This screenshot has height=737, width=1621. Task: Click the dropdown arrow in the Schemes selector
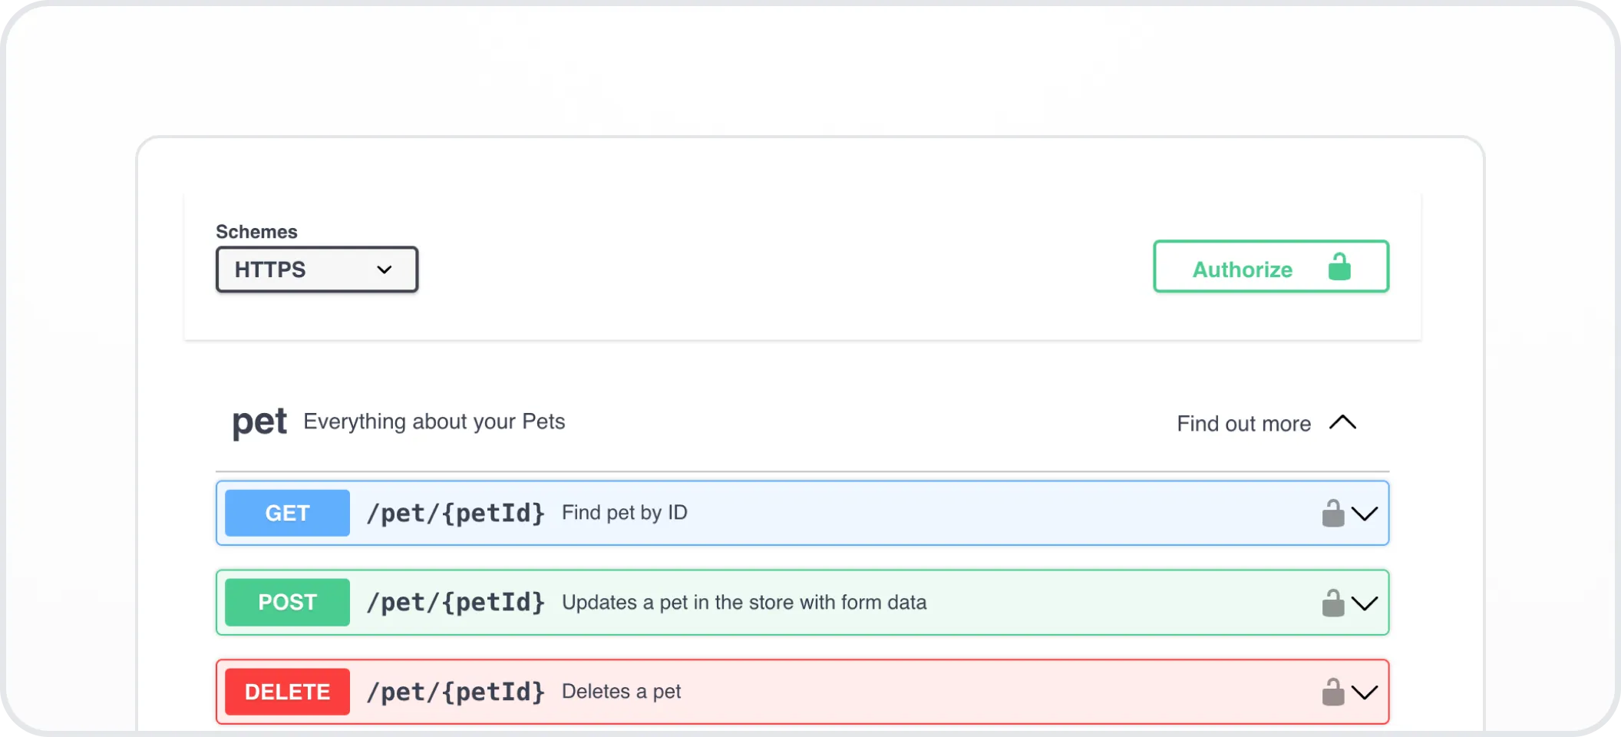click(385, 269)
